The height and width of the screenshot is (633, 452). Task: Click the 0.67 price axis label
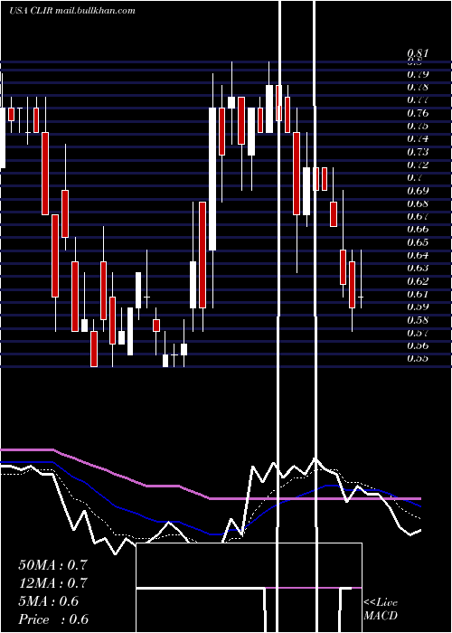pos(418,216)
